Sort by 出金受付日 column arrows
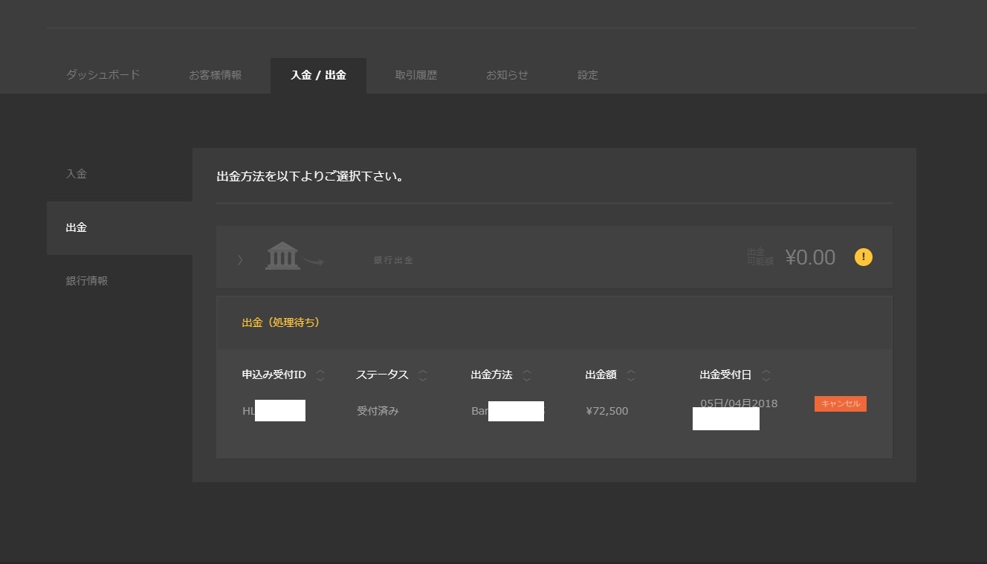The height and width of the screenshot is (564, 987). [x=766, y=375]
